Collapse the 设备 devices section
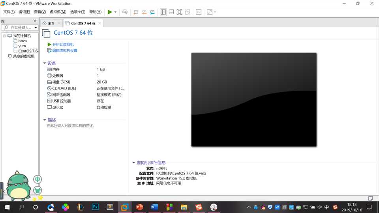 [45, 63]
